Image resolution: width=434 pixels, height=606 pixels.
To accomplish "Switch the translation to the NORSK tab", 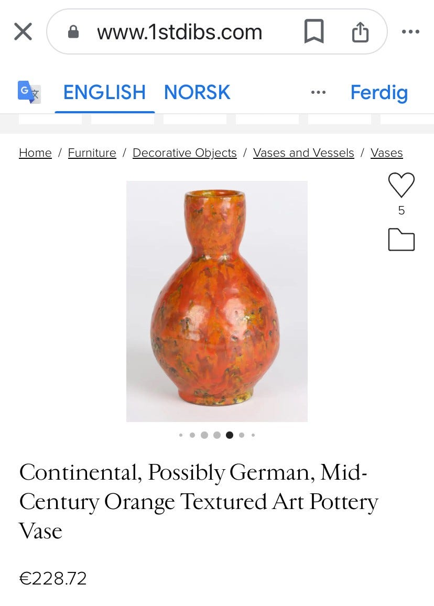I will [197, 92].
